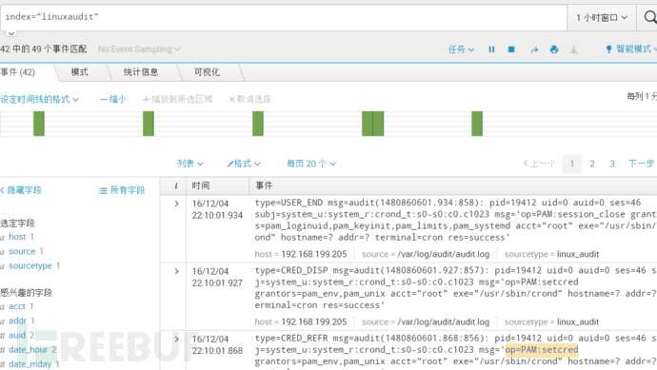Screen dimensions: 657x370
Task: Click timestamp 22:10:01.868
Action: click(217, 351)
